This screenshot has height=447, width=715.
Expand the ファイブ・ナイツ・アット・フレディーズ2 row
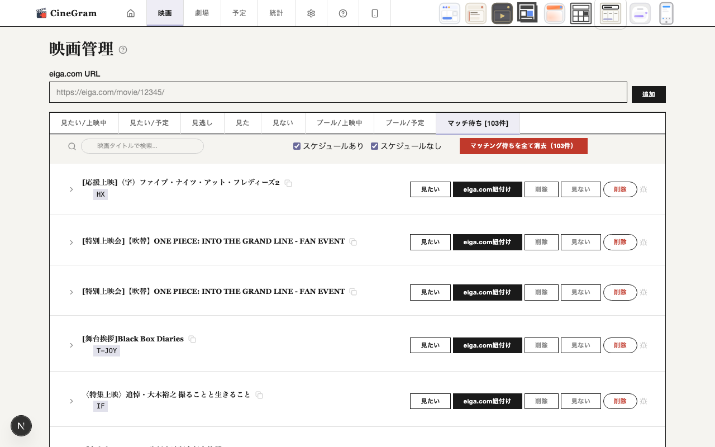[71, 189]
